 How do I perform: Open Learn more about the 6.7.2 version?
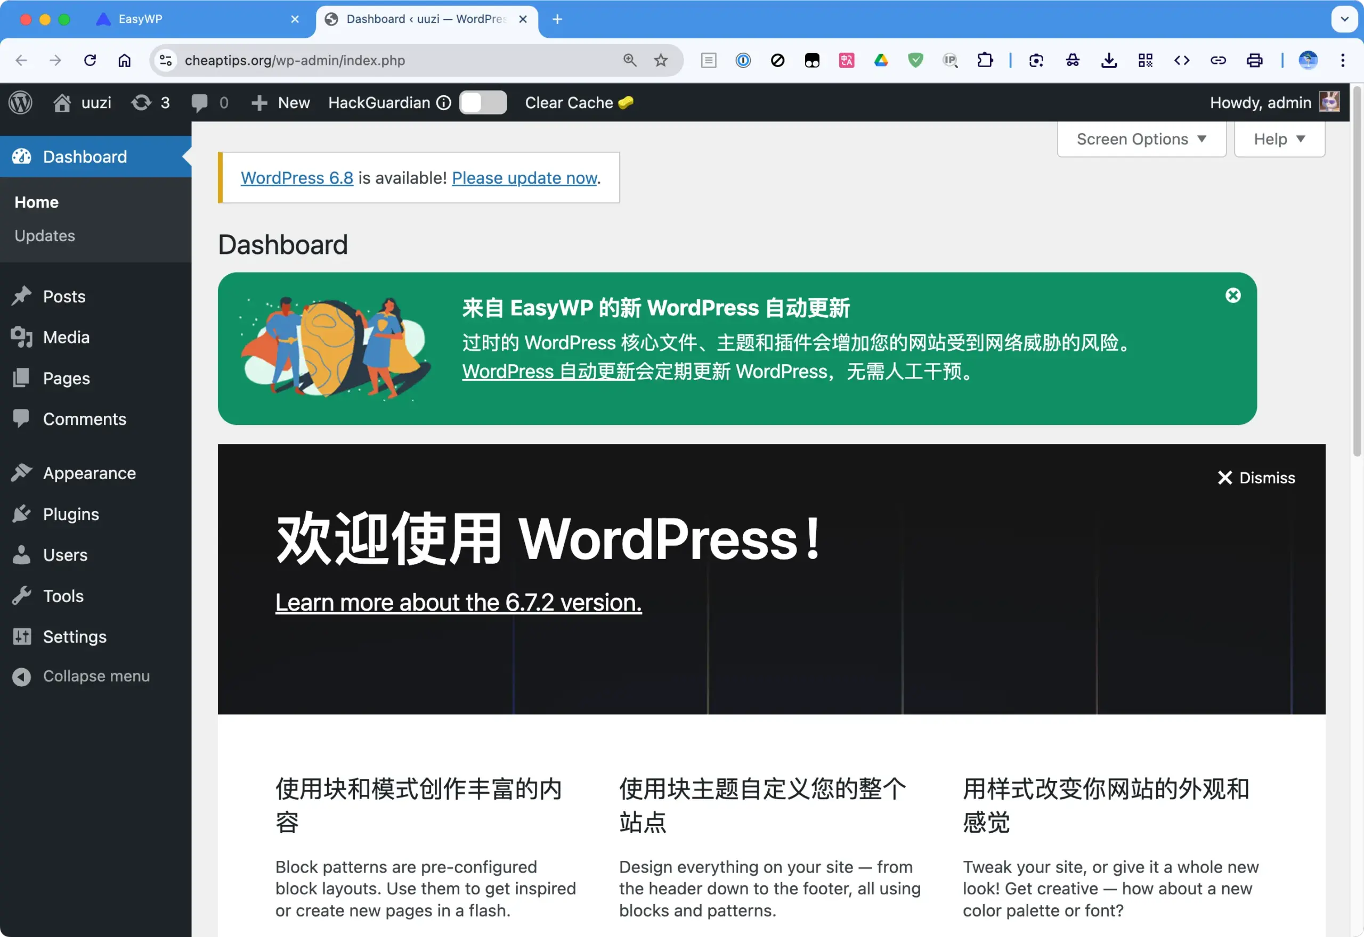click(458, 602)
